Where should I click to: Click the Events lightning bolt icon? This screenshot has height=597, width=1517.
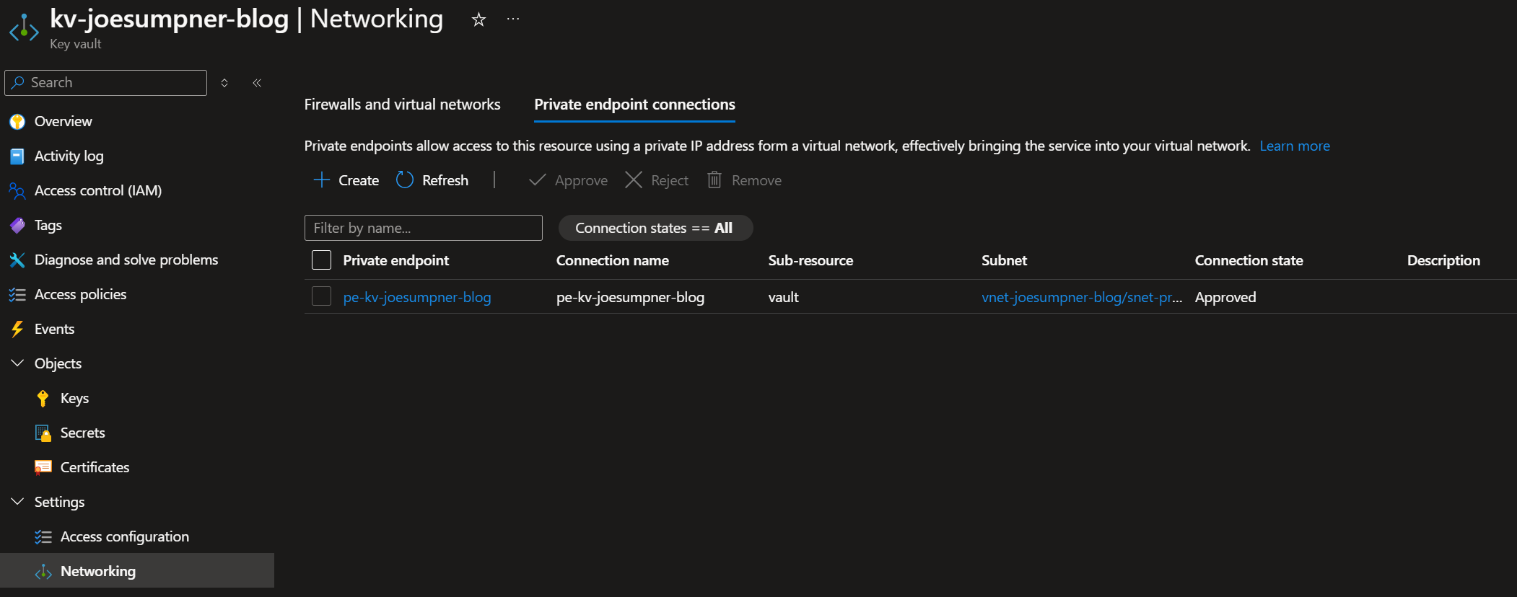click(17, 330)
